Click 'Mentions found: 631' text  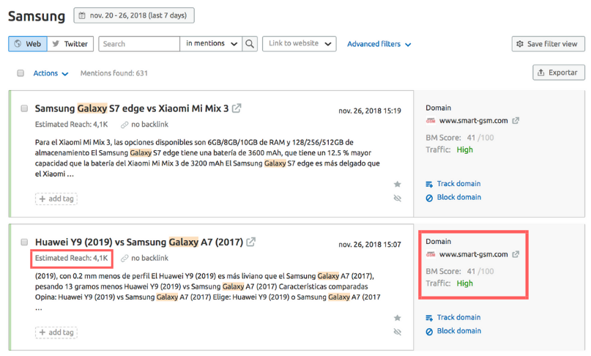[x=114, y=73]
